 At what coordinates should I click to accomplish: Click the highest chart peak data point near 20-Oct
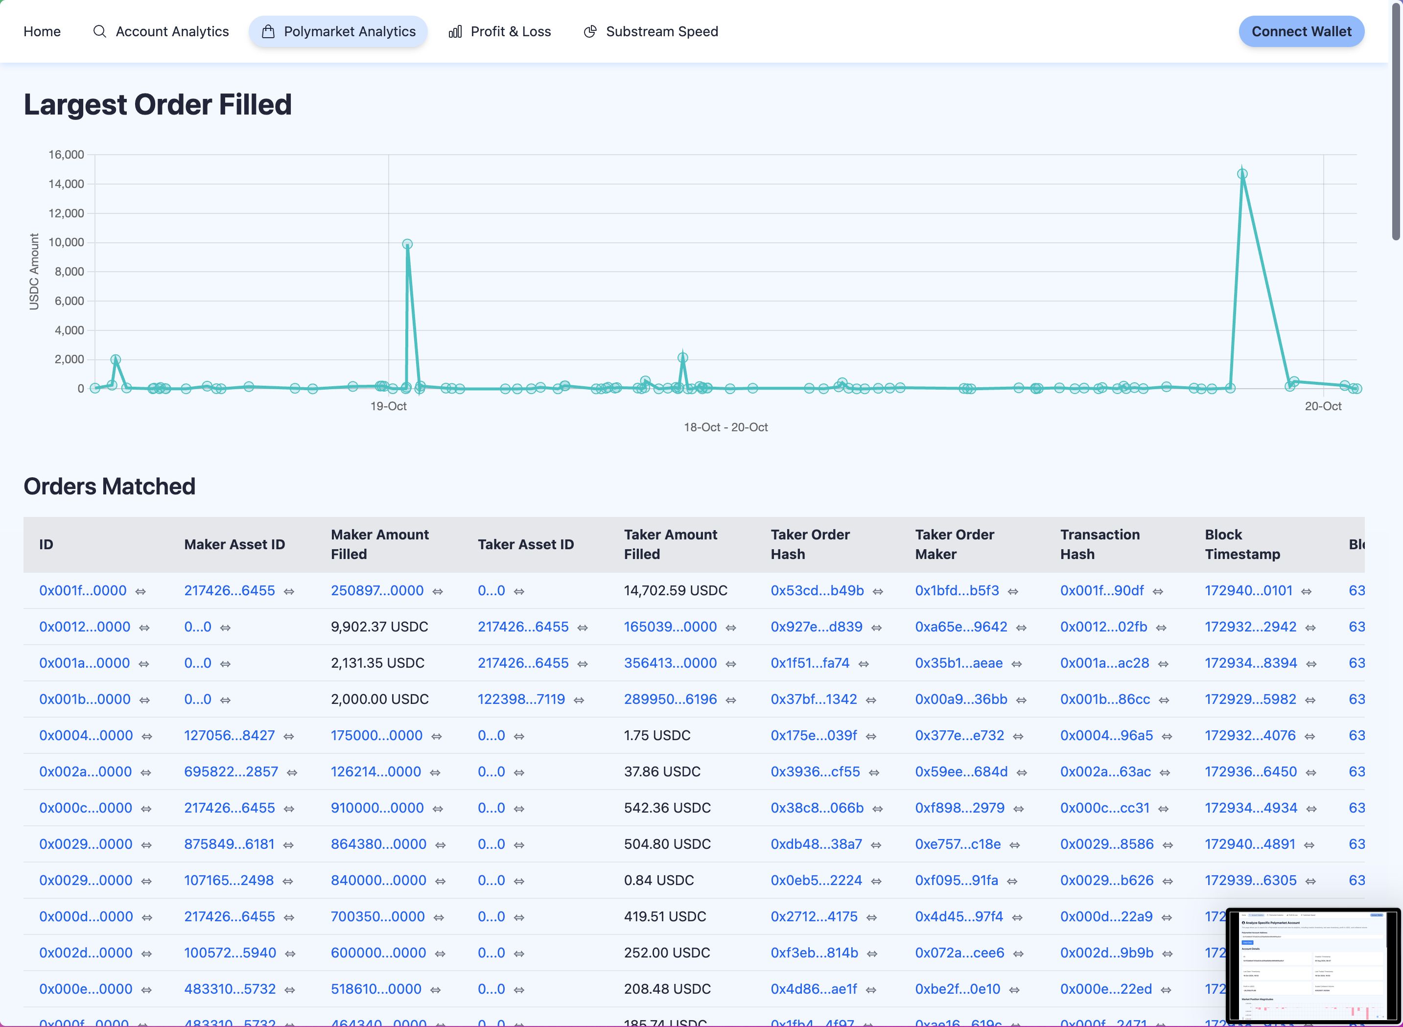[1242, 174]
